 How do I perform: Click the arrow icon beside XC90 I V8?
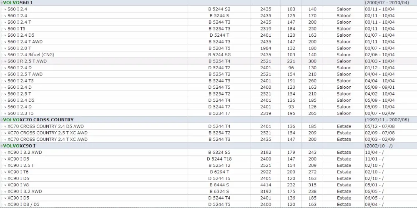point(5,185)
